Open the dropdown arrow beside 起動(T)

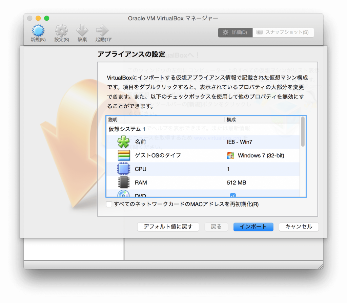pos(111,39)
